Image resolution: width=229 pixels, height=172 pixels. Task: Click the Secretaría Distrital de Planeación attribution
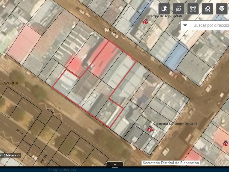pyautogui.click(x=171, y=163)
